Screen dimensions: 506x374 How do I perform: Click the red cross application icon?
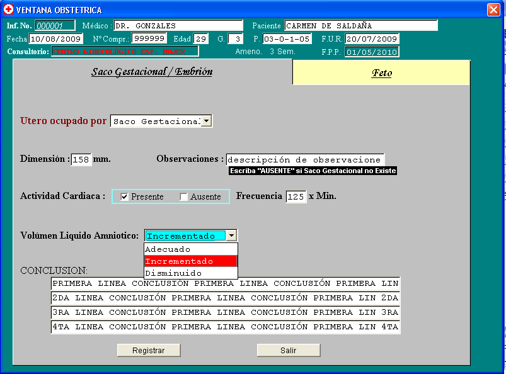click(x=8, y=9)
